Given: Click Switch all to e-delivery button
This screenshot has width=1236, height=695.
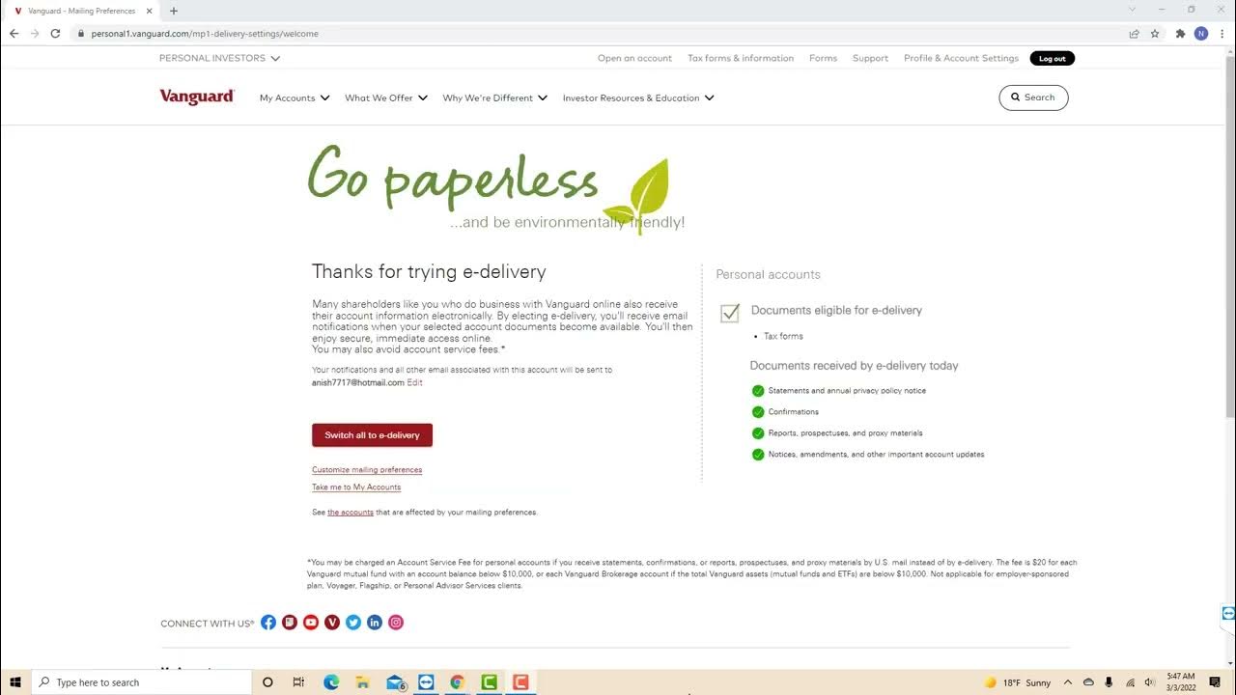Looking at the screenshot, I should pyautogui.click(x=372, y=435).
